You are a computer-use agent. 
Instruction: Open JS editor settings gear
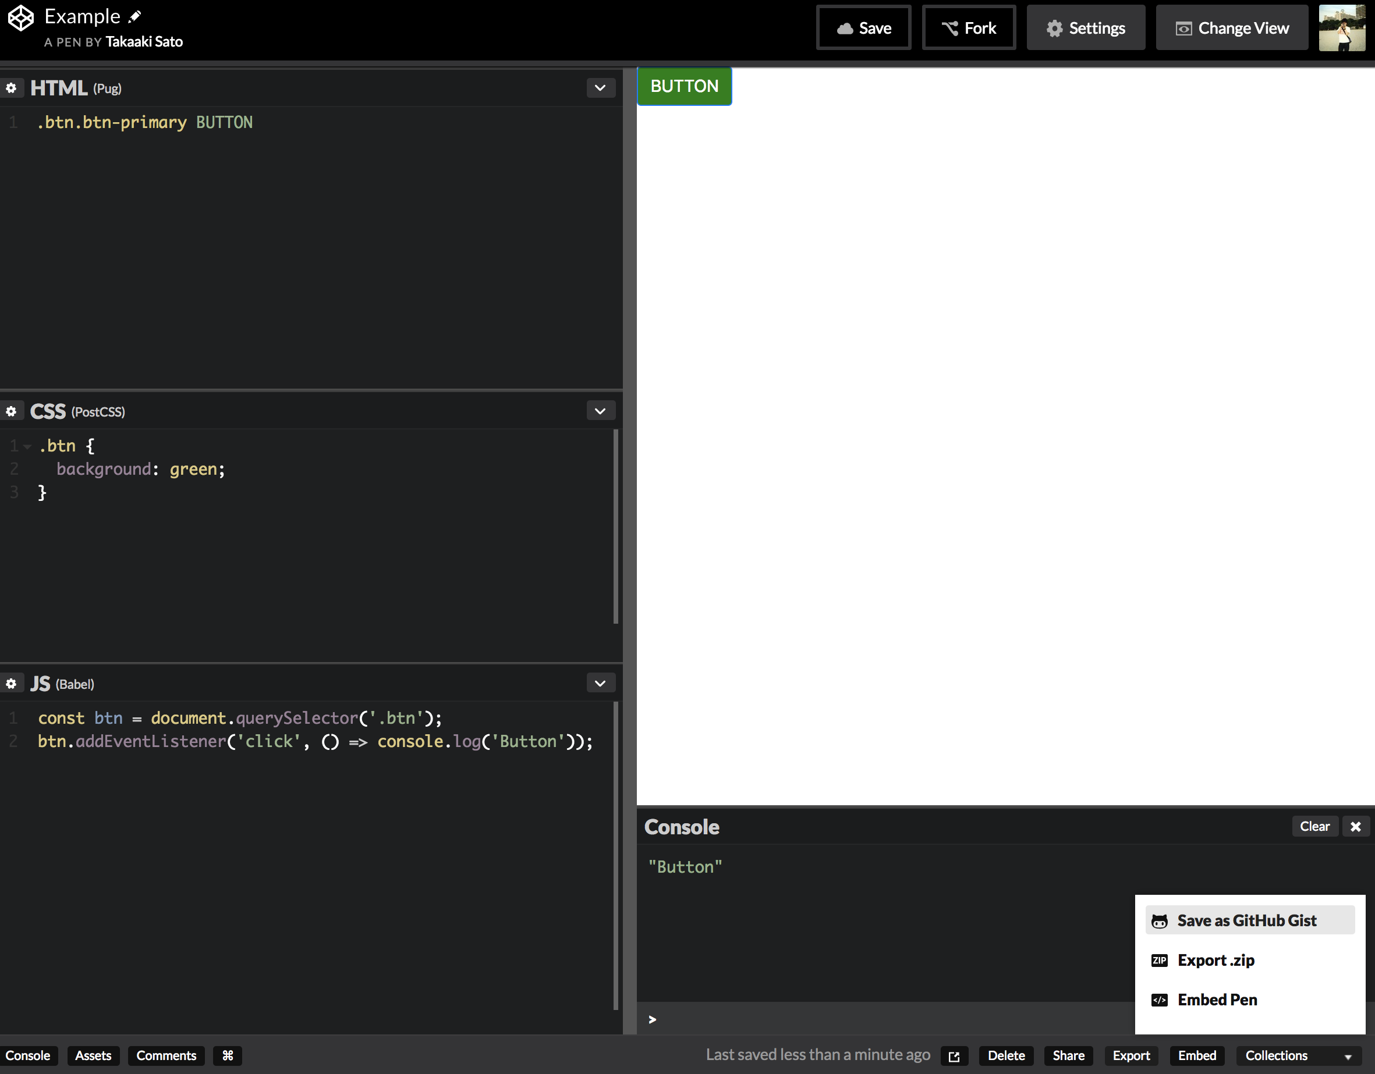tap(11, 684)
